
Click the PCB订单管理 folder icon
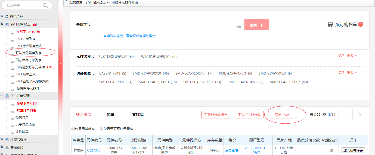click(x=7, y=96)
